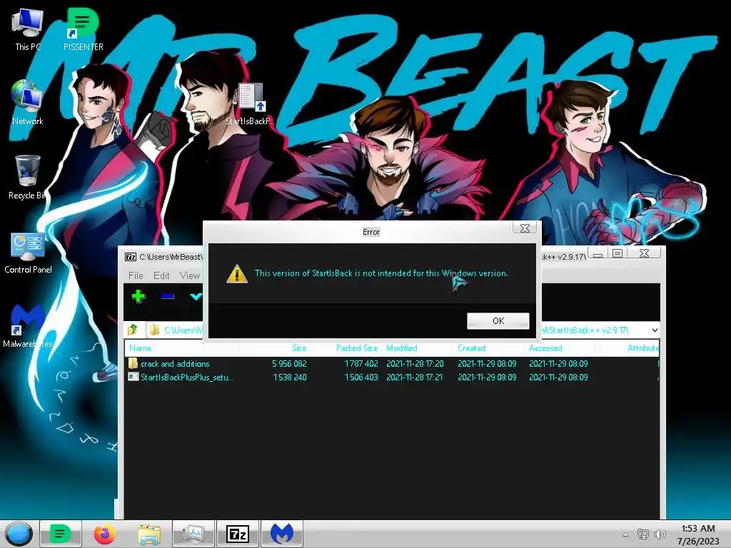Close the 7-Zip window
731x548 pixels.
(x=645, y=253)
